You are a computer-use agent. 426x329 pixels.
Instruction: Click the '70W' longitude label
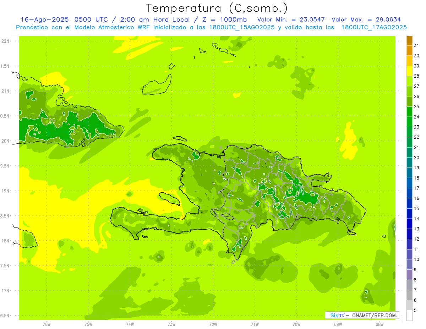(296, 324)
